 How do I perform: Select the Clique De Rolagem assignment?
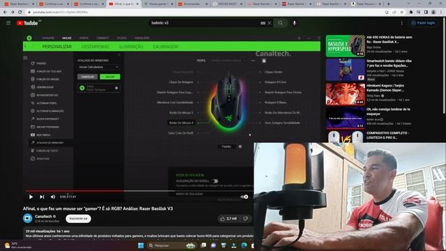(181, 82)
